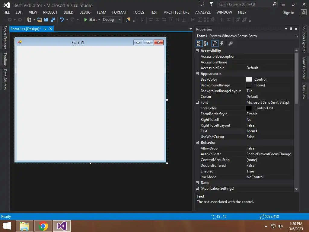The image size is (309, 232).
Task: Show Events with the lightning bolt icon
Action: click(x=222, y=43)
